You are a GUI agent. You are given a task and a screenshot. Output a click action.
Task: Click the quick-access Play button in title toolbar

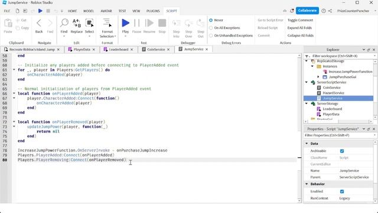click(x=41, y=11)
